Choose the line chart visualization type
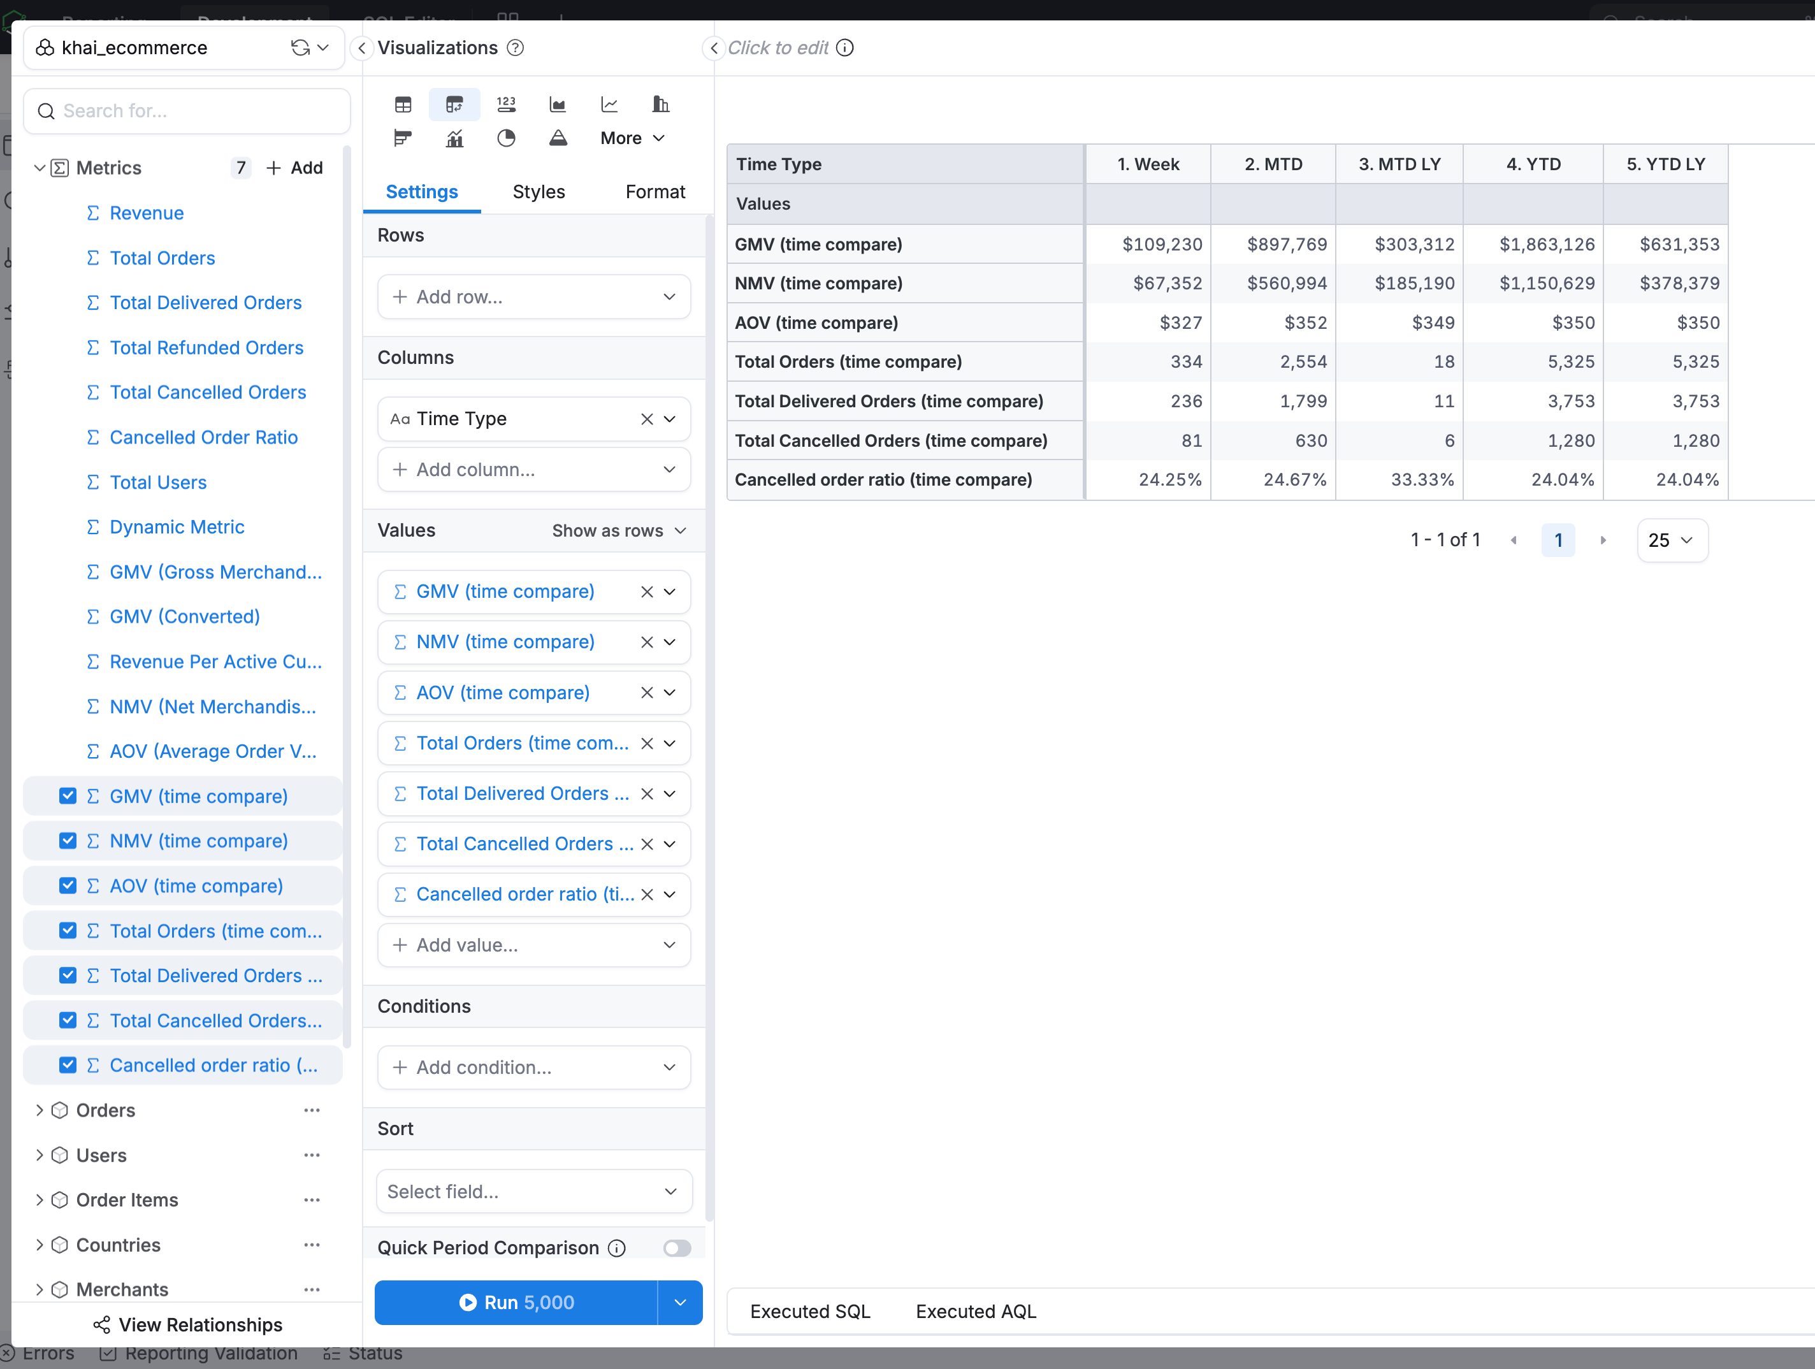 click(609, 105)
